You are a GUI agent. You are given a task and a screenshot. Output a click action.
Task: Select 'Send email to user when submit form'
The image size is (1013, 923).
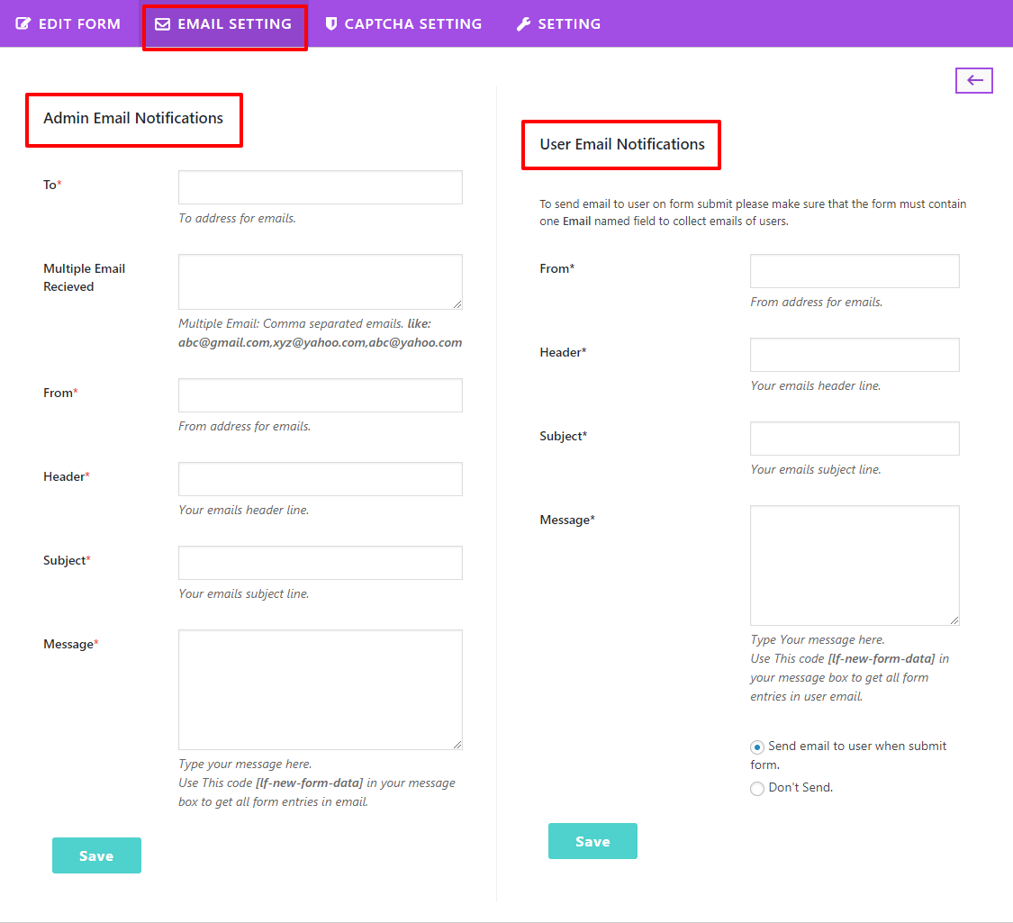tap(757, 747)
